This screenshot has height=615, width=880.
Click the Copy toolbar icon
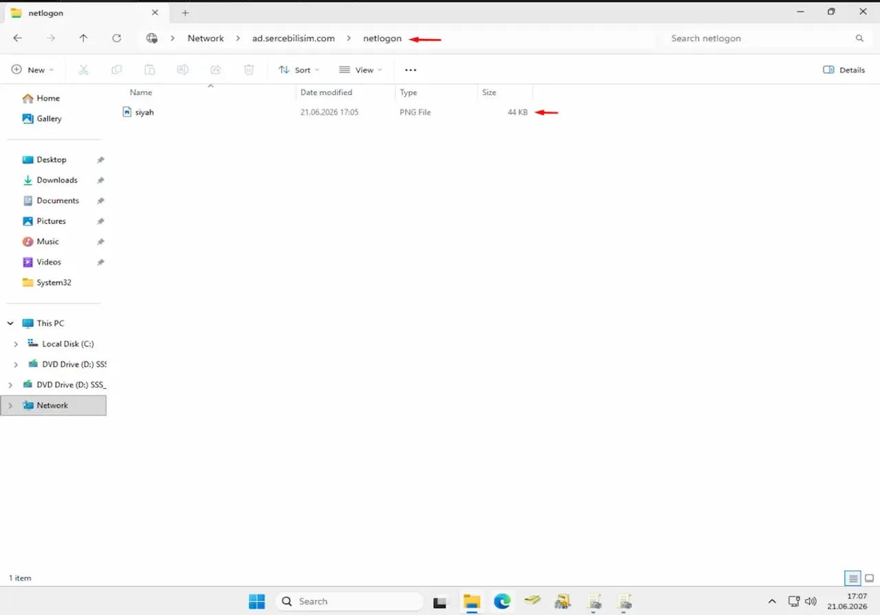(117, 69)
